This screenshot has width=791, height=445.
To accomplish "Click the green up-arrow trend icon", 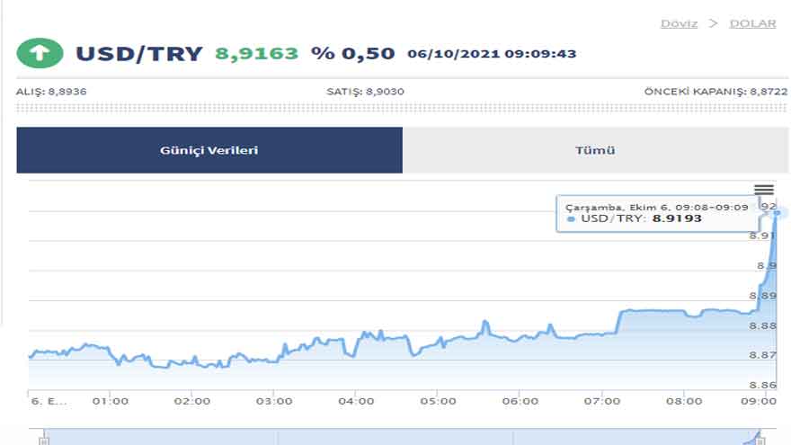I will click(40, 53).
